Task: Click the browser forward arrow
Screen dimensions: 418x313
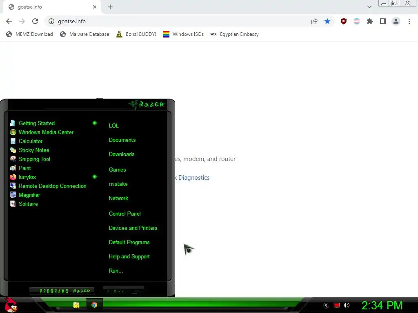Action: 22,21
